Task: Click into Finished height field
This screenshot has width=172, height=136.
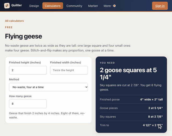Action: coord(28,70)
